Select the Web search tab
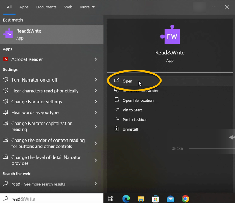This screenshot has width=235, height=203. (68, 7)
